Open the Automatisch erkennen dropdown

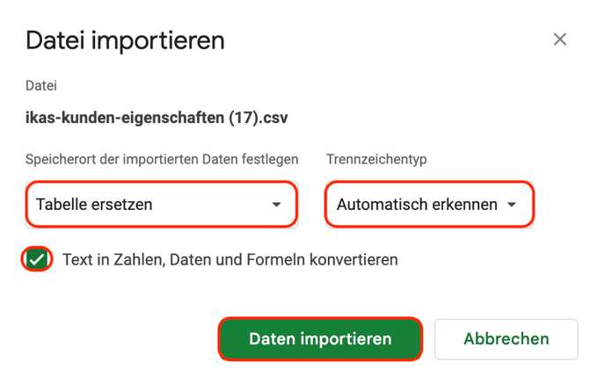click(x=429, y=204)
